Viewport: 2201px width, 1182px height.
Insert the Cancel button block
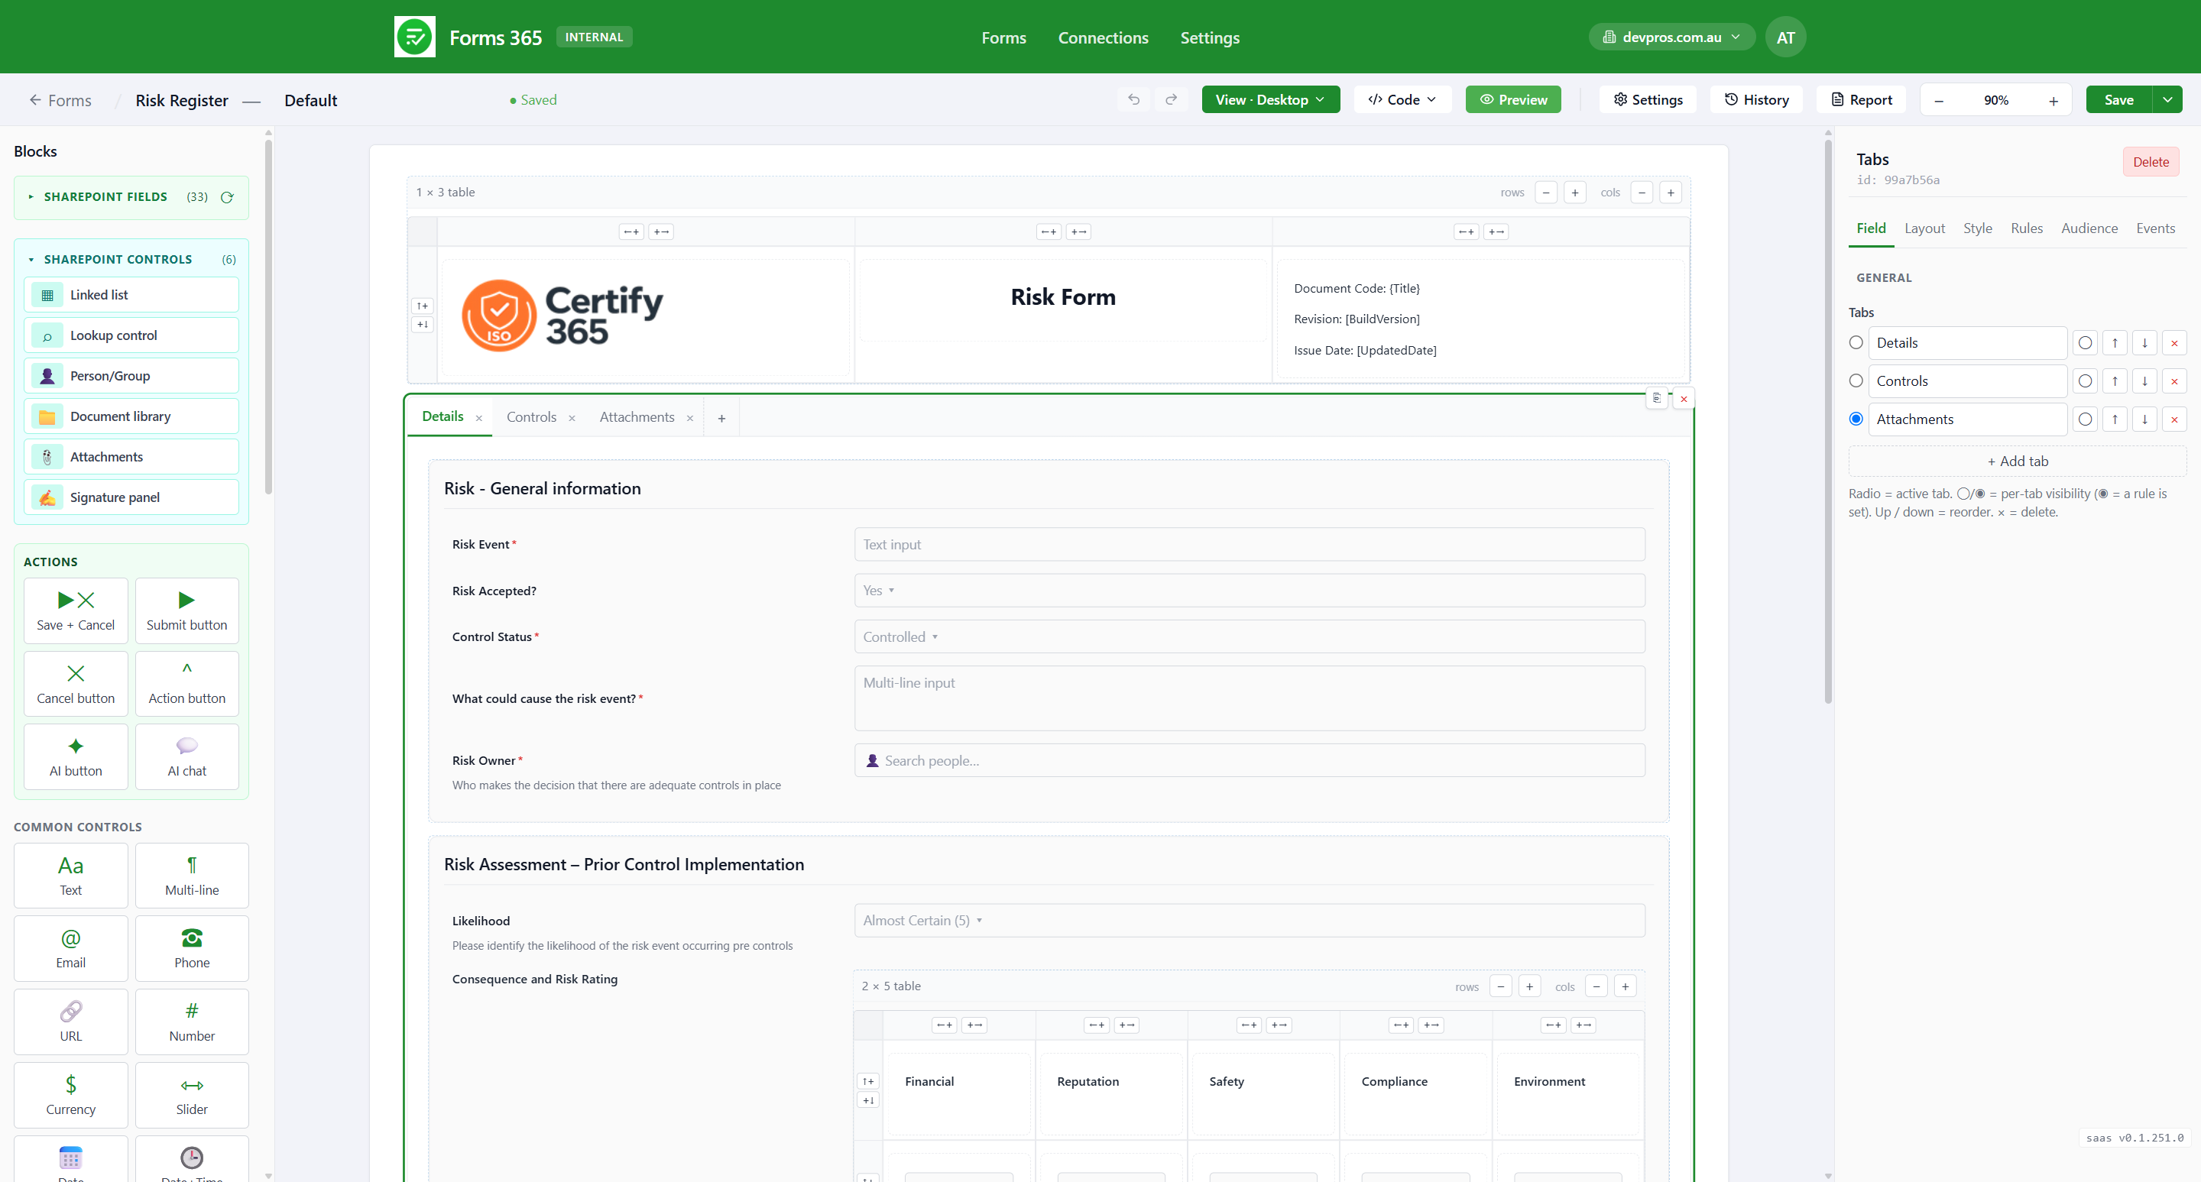76,684
